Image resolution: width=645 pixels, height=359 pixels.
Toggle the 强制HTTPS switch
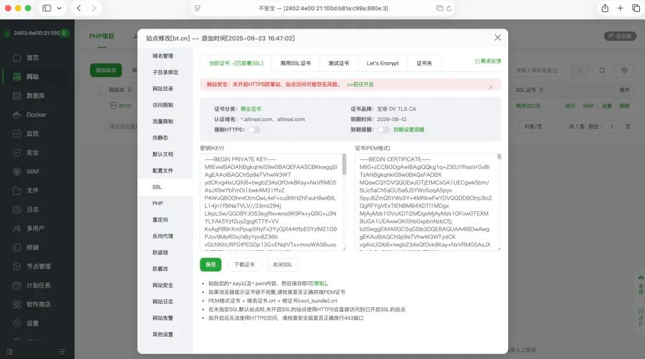coord(253,130)
